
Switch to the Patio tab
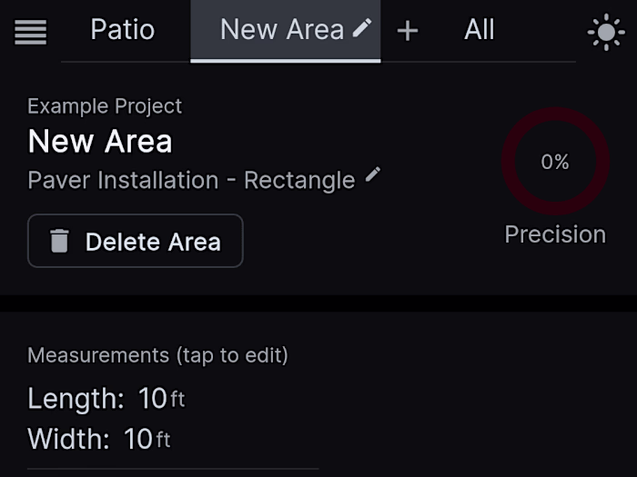pyautogui.click(x=123, y=30)
